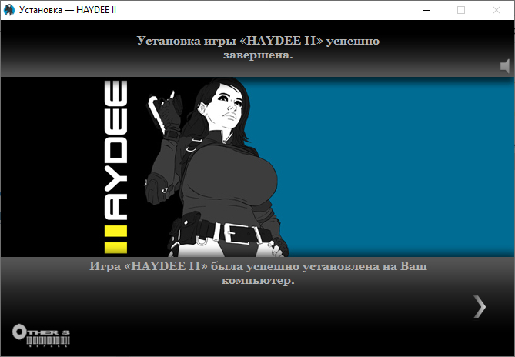The height and width of the screenshot is (357, 515).
Task: Click the Other S repack logo
Action: pyautogui.click(x=41, y=335)
